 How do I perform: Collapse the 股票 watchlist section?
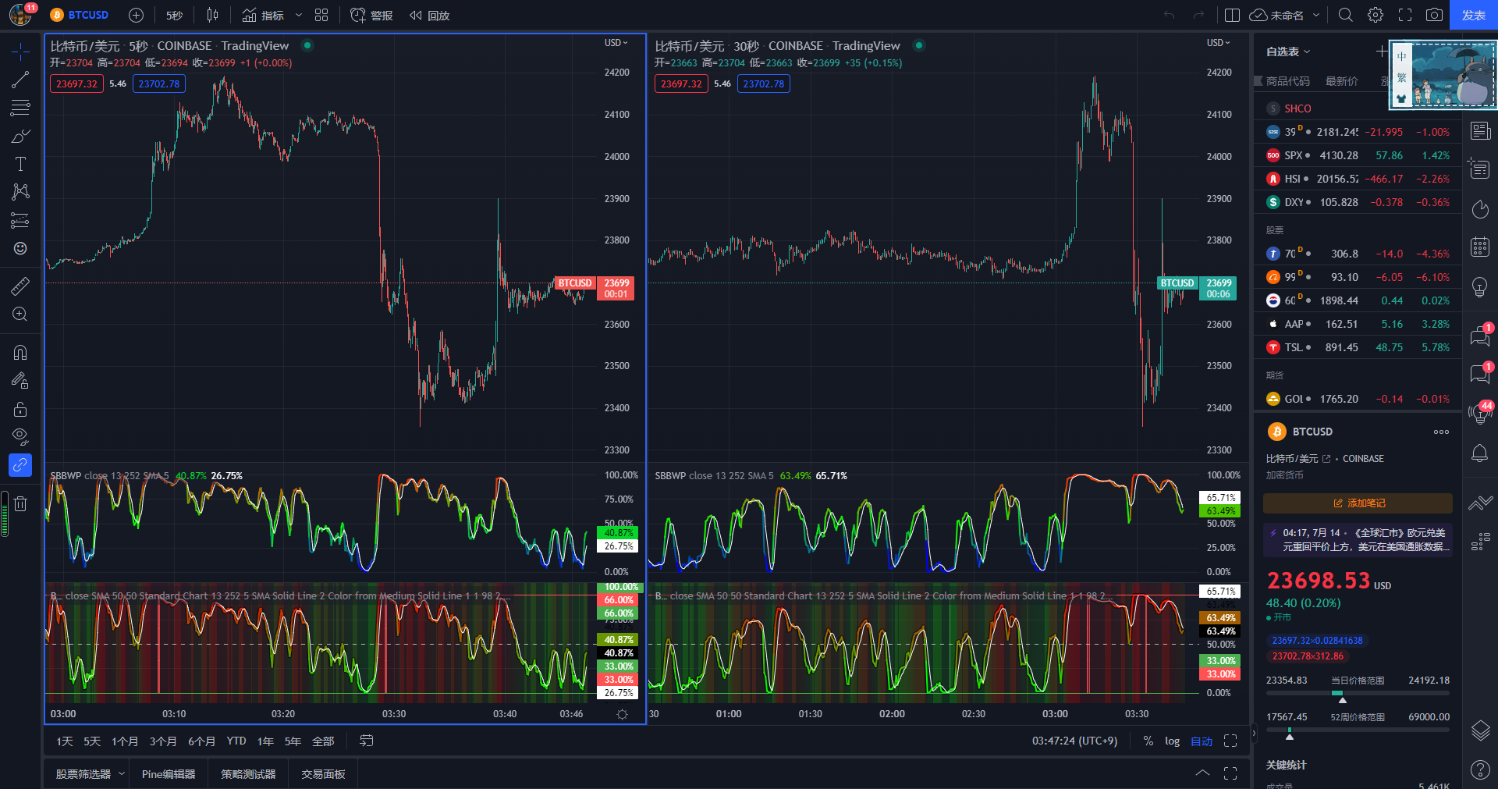click(x=1275, y=230)
